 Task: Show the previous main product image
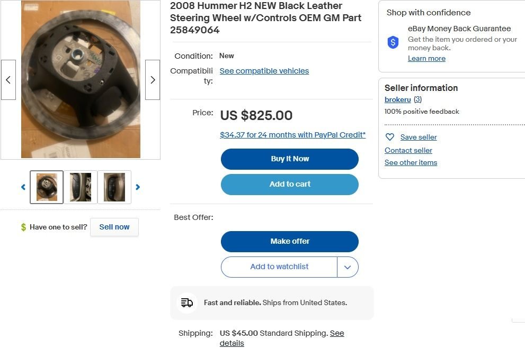8,80
